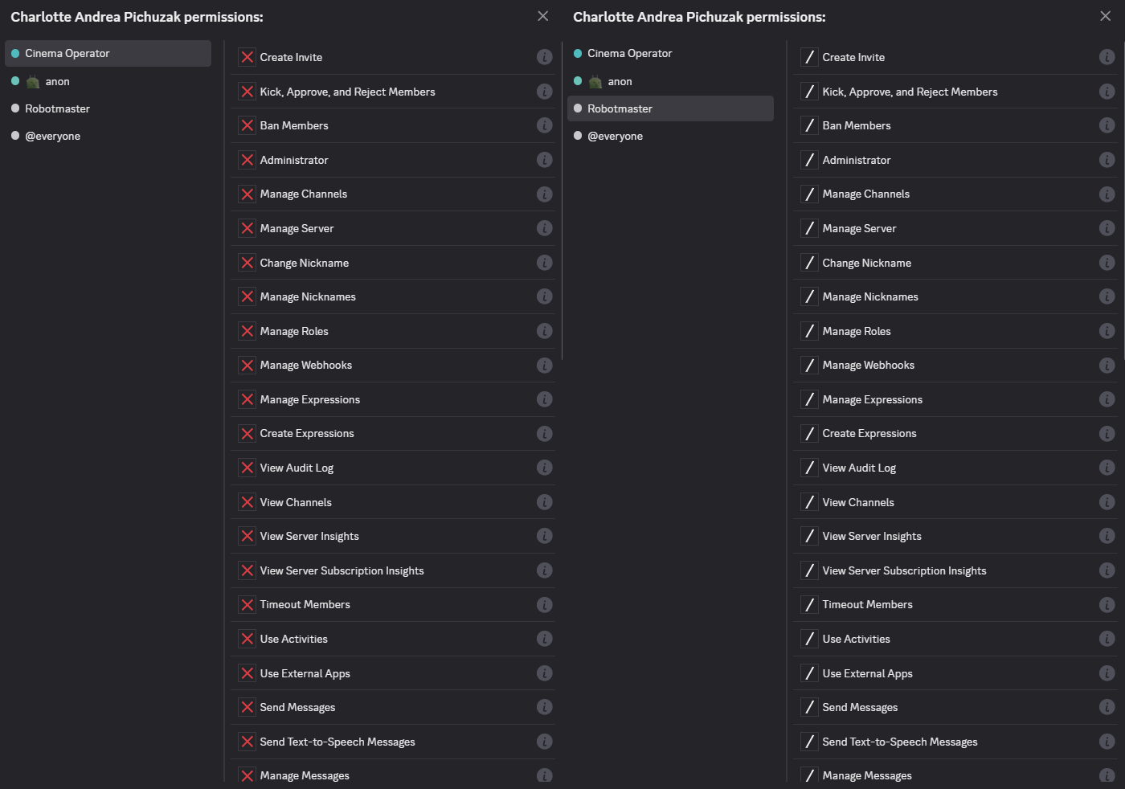Select Robotmaster role in the left panel
Image resolution: width=1125 pixels, height=789 pixels.
pyautogui.click(x=108, y=108)
